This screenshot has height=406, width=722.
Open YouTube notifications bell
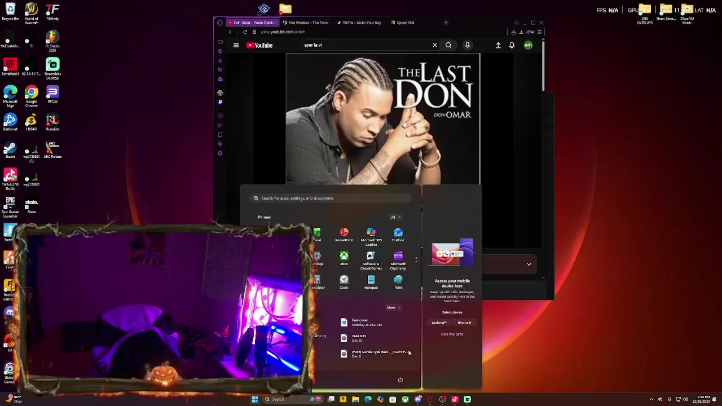pos(512,45)
